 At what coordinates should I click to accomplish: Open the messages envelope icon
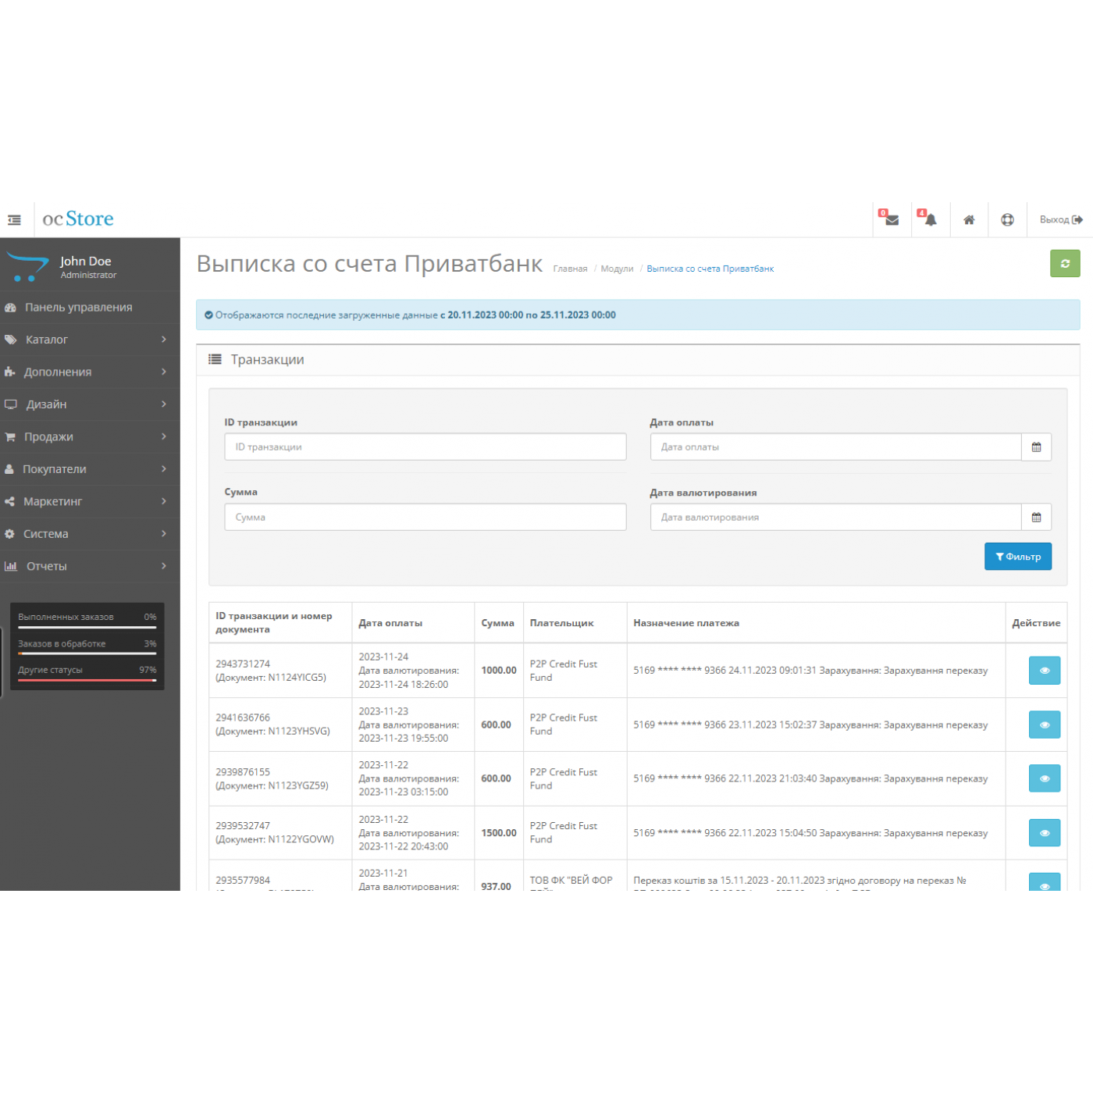[x=892, y=220]
